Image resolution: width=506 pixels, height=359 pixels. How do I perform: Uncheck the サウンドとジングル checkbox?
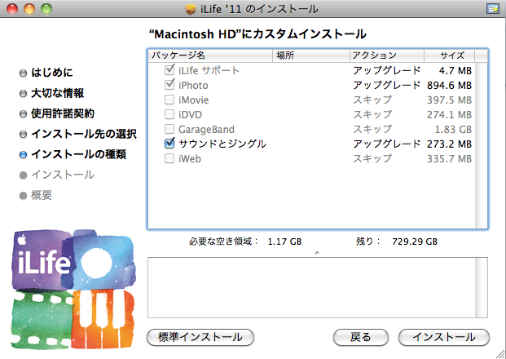(169, 144)
